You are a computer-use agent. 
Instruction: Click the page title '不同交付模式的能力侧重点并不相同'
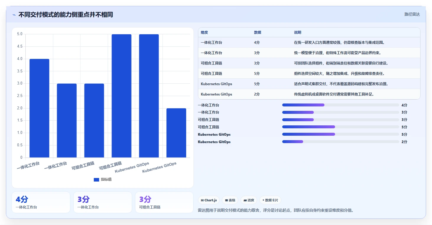coord(66,15)
